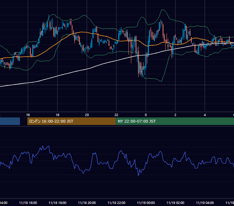
Task: Click the 11/18 16:00 date label
Action: (x=28, y=203)
